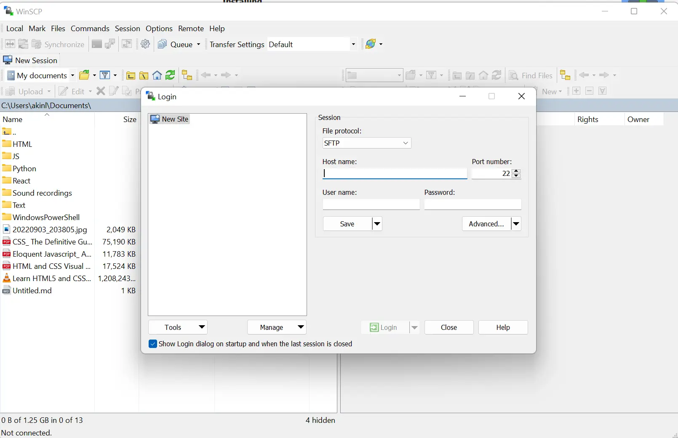This screenshot has width=678, height=438.
Task: Open the Options menu
Action: click(x=159, y=28)
